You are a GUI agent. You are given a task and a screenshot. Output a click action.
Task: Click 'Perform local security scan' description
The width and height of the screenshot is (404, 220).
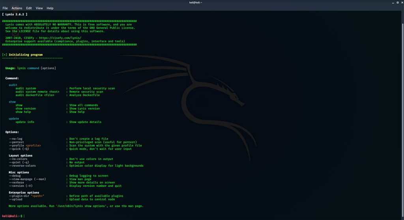(x=92, y=88)
